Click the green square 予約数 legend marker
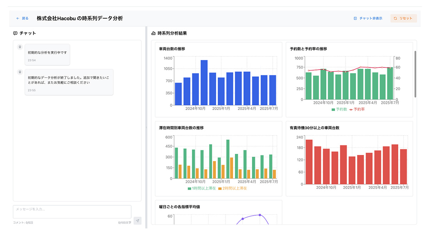The height and width of the screenshot is (241, 429). tap(333, 110)
